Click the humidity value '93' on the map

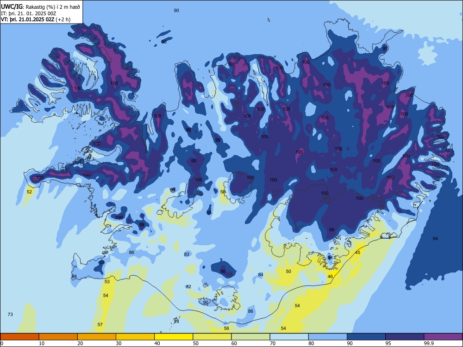pyautogui.click(x=102, y=262)
